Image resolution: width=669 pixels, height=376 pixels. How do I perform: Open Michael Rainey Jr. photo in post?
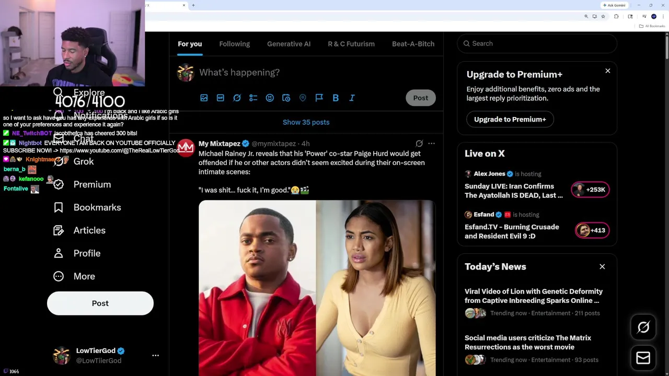pos(257,288)
